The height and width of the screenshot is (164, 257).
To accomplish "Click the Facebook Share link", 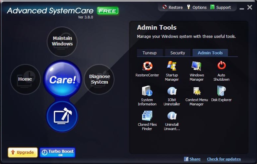I will coord(192,159).
